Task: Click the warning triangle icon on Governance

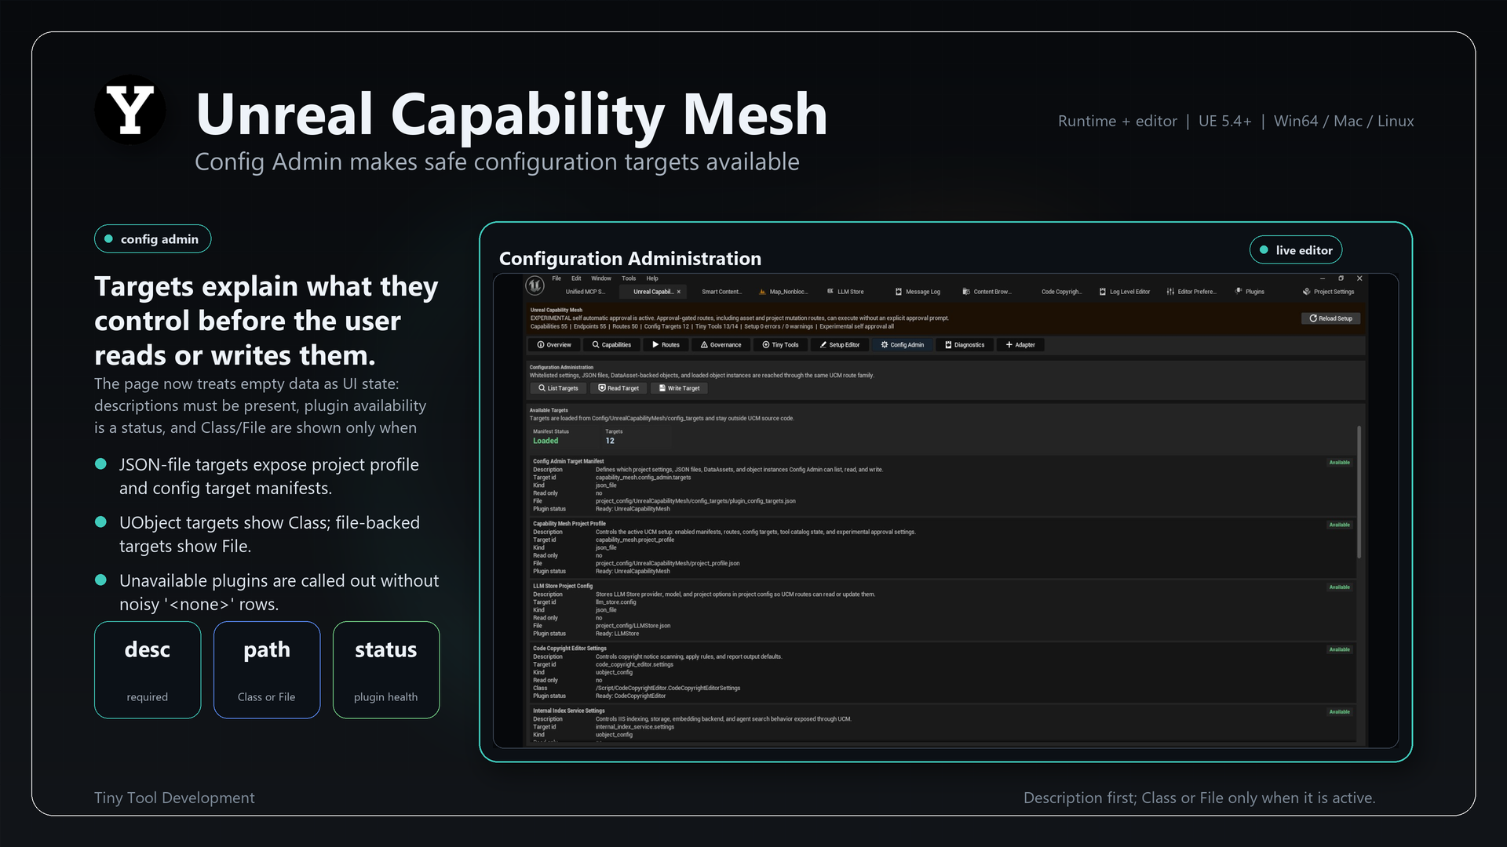Action: (704, 345)
